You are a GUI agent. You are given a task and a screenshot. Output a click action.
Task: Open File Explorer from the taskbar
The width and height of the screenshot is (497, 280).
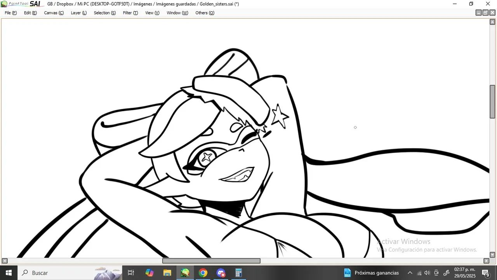[x=167, y=273]
